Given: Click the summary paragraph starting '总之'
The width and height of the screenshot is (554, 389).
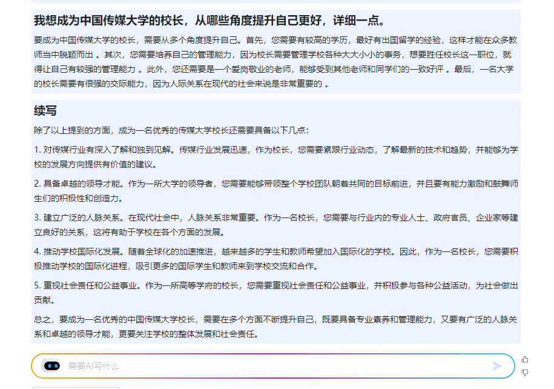Looking at the screenshot, I should 275,327.
